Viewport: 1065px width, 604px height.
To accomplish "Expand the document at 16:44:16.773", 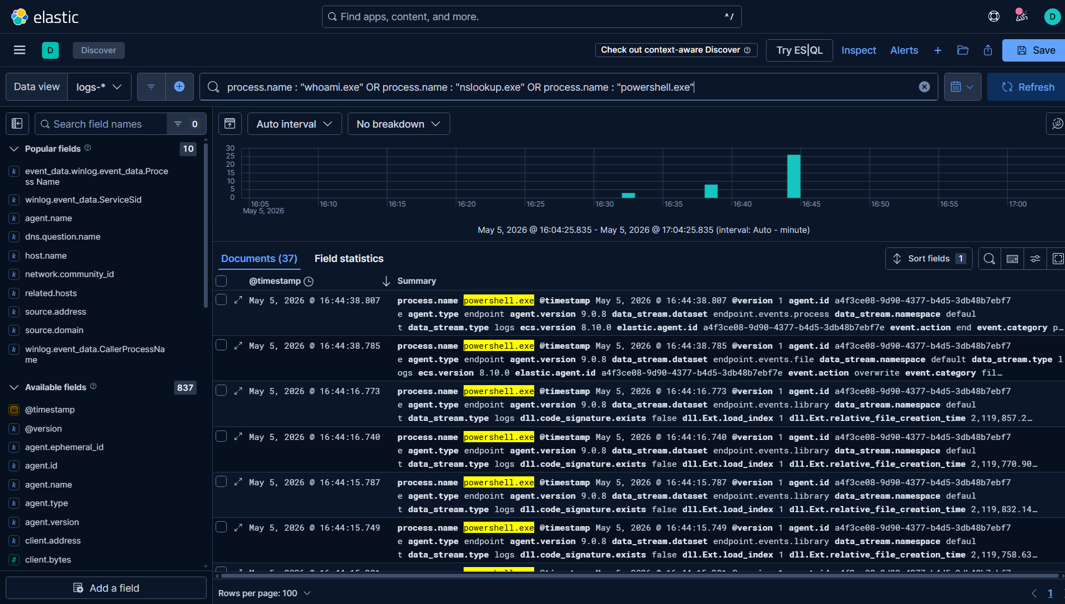I will point(238,391).
